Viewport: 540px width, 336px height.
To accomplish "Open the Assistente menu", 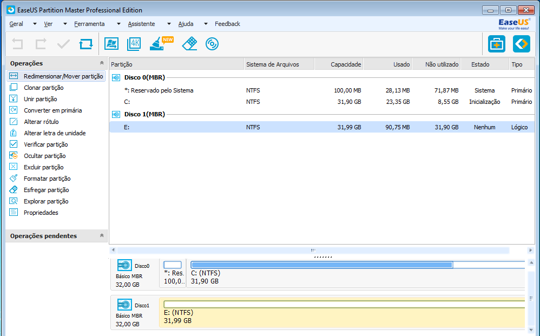I will pyautogui.click(x=141, y=24).
